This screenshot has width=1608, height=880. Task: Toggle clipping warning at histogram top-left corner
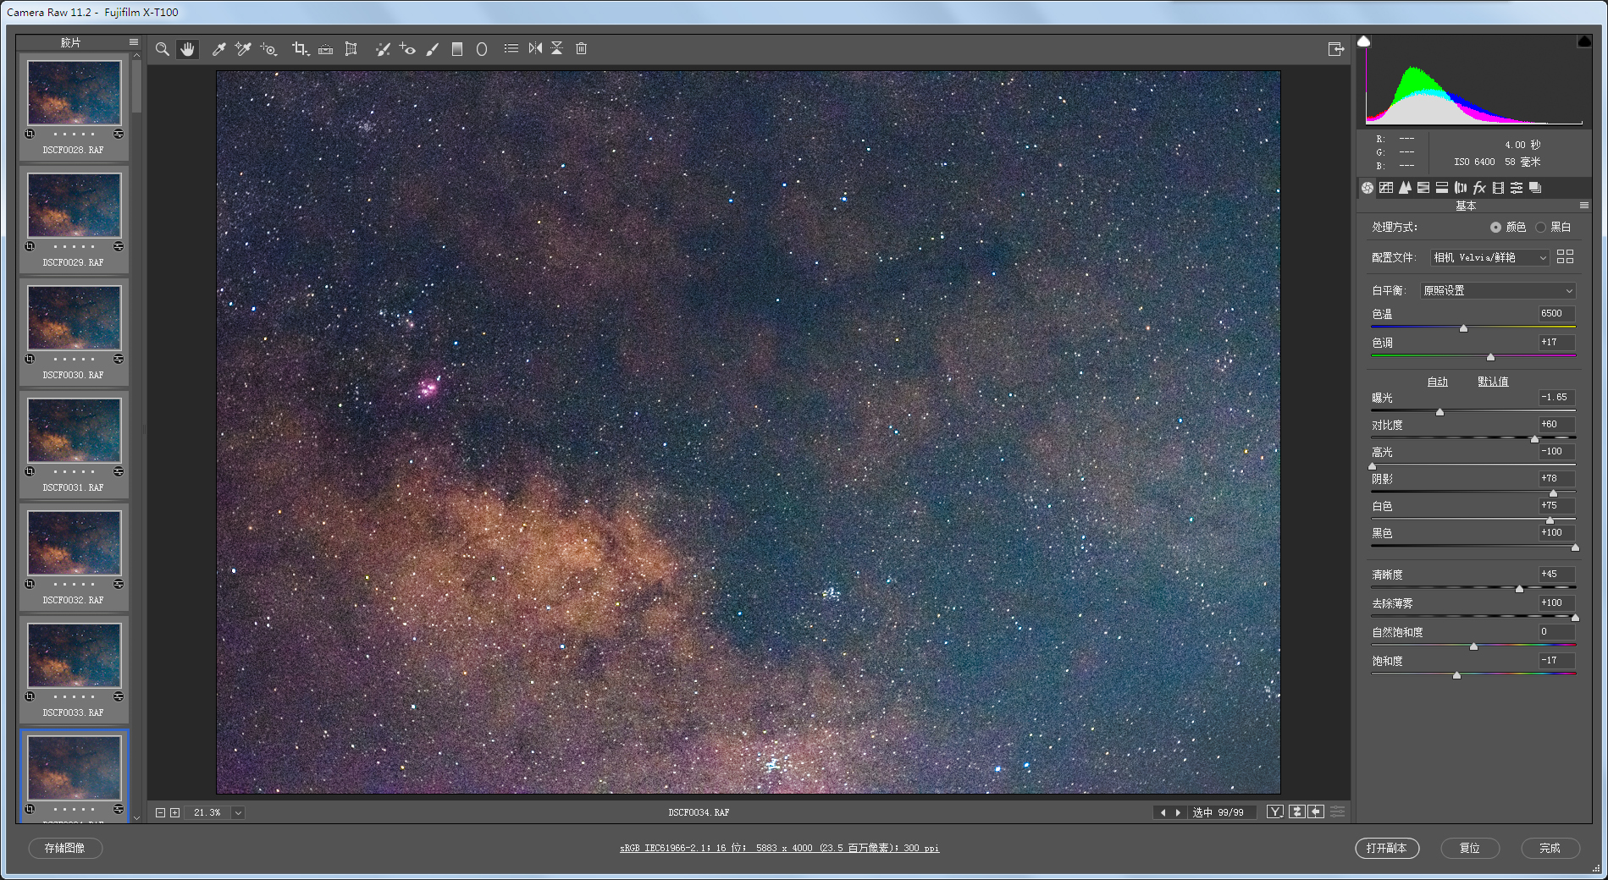click(x=1363, y=41)
